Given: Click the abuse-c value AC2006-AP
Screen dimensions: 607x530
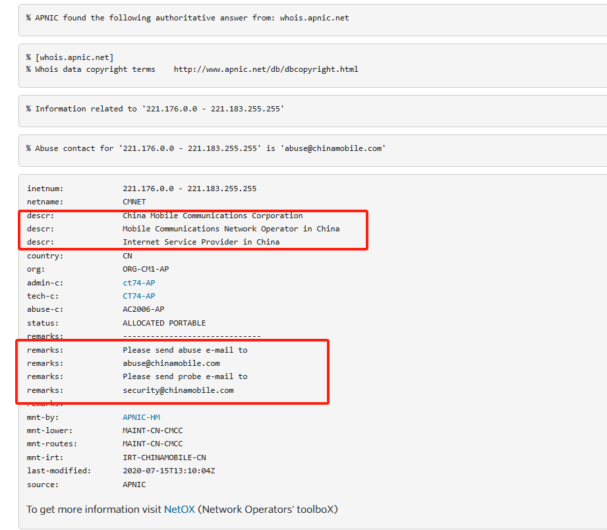Looking at the screenshot, I should 143,309.
